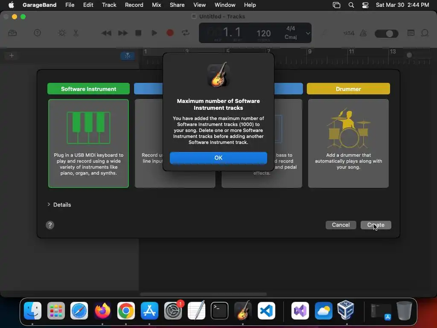Open Spotlight search in menu bar
Screen dimensions: 437x328
(351, 5)
